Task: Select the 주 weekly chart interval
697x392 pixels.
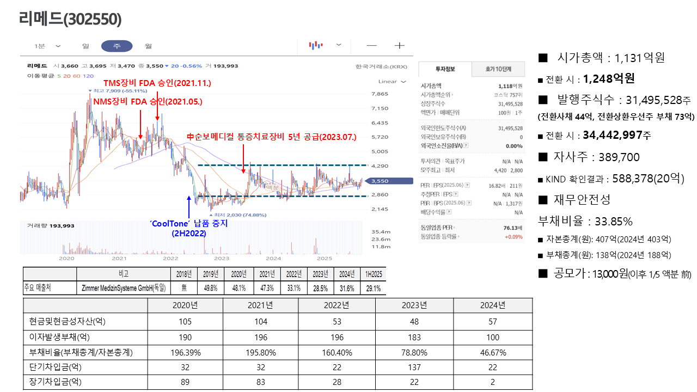Action: pyautogui.click(x=117, y=46)
